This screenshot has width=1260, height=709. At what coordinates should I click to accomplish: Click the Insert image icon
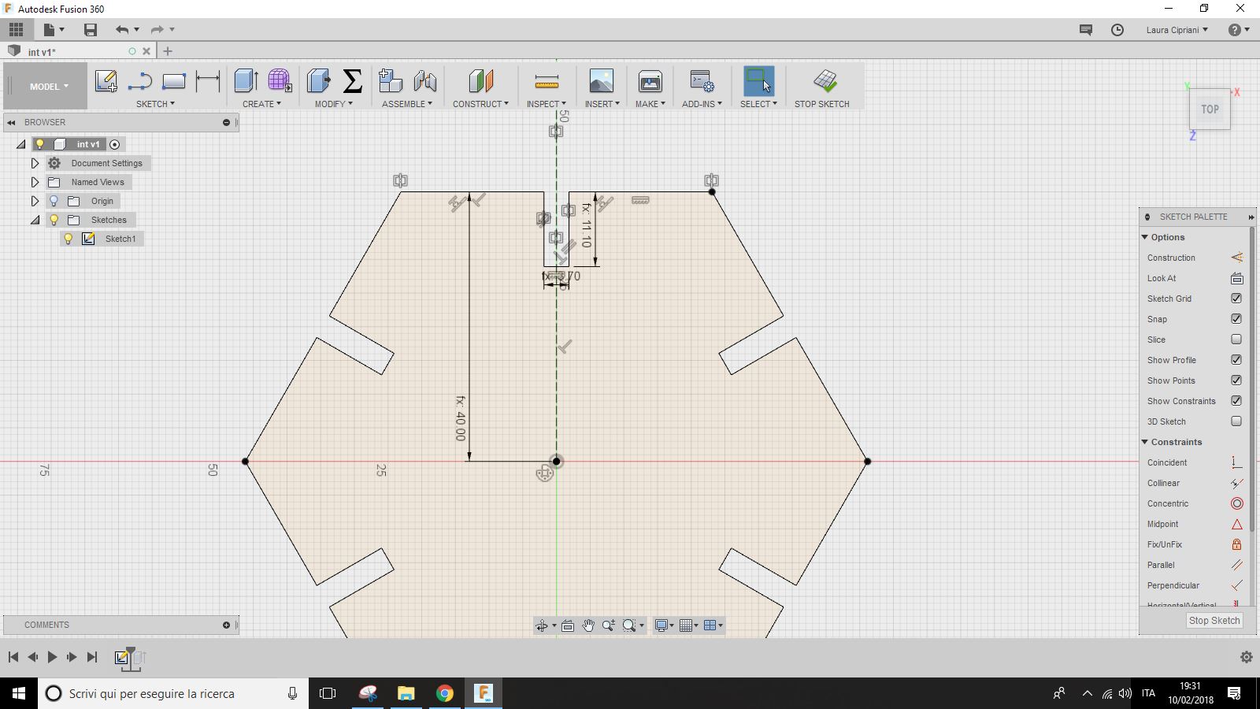(x=602, y=80)
